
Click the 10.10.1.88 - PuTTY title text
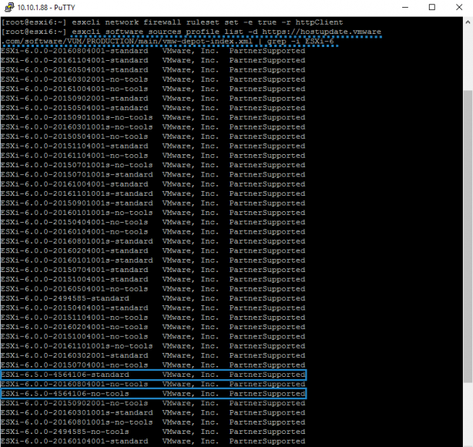tap(46, 8)
